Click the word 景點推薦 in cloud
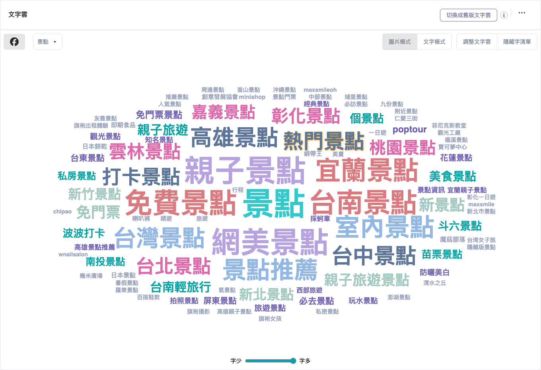 pyautogui.click(x=270, y=270)
